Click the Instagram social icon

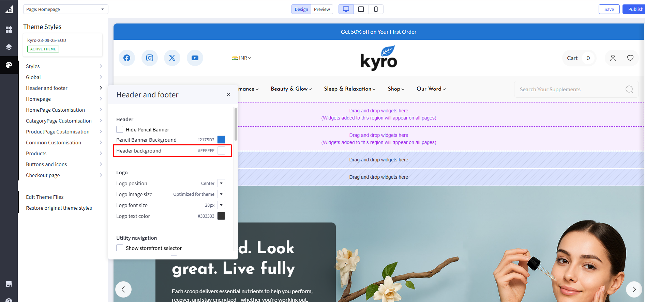point(150,58)
